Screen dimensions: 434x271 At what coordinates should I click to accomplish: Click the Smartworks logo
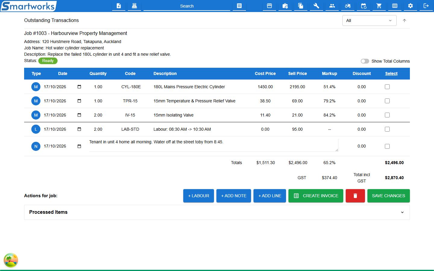(x=28, y=6)
